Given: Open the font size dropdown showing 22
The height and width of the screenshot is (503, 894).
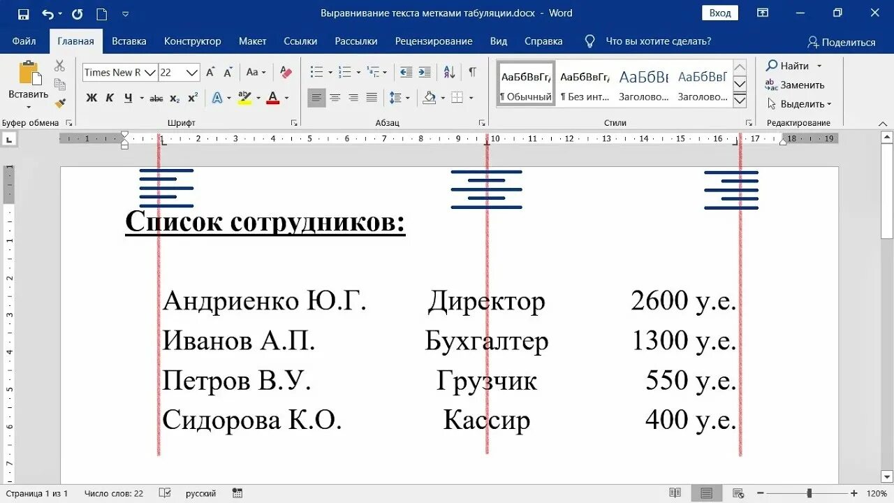Looking at the screenshot, I should coord(192,73).
